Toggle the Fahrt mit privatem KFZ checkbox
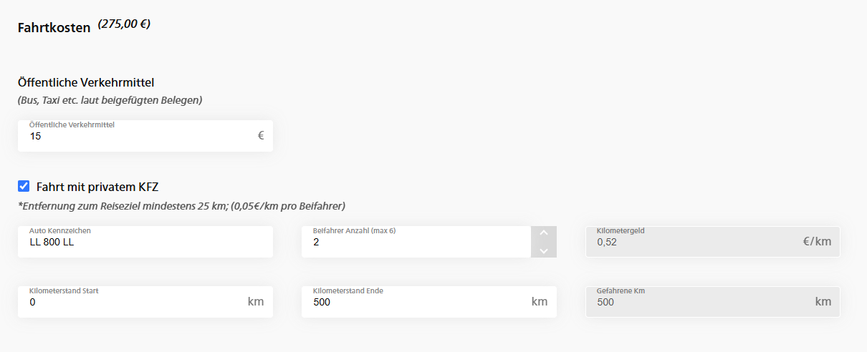Viewport: 867px width, 352px height. click(24, 187)
